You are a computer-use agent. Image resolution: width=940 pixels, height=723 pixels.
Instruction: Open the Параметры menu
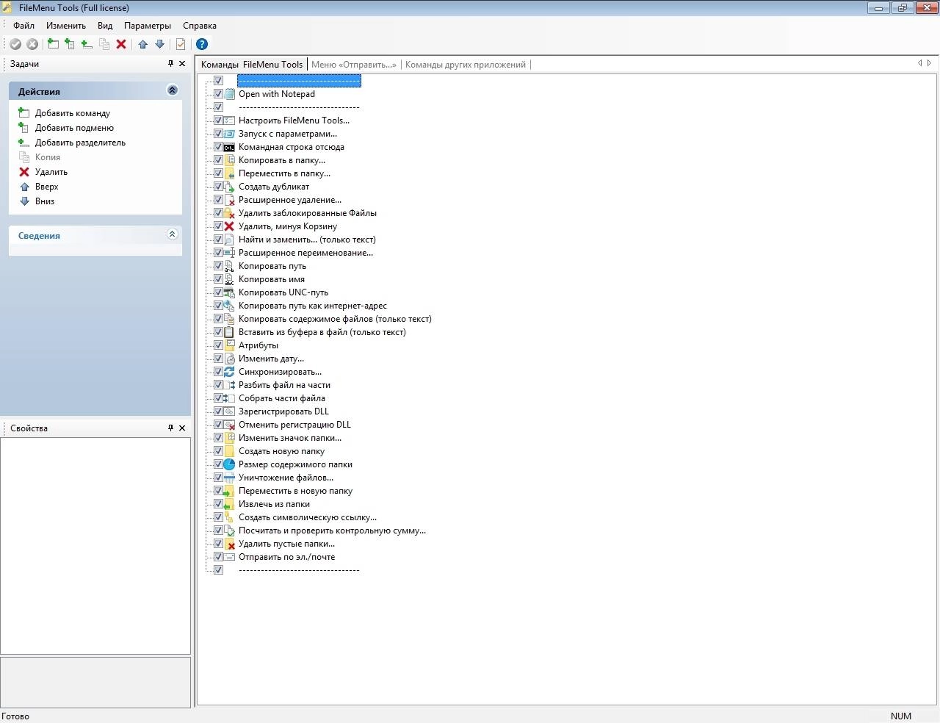(148, 25)
